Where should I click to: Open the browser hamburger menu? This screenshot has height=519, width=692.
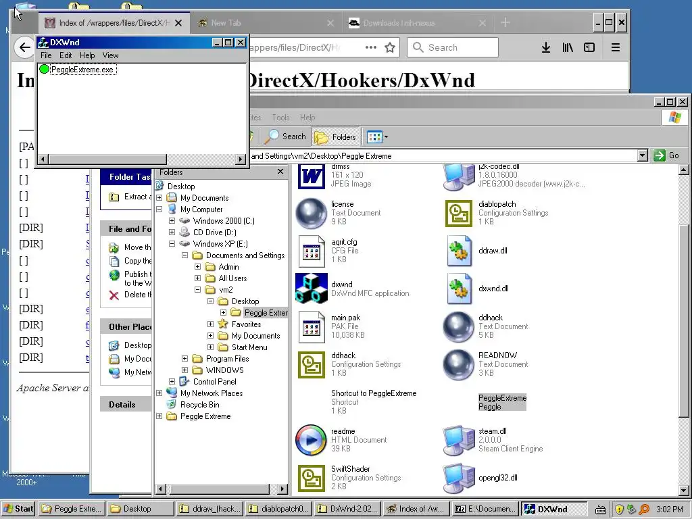tap(616, 47)
